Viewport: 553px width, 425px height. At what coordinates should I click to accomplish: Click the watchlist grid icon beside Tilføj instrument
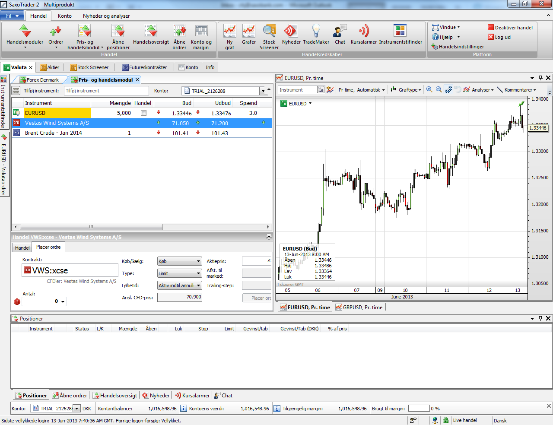click(x=16, y=91)
